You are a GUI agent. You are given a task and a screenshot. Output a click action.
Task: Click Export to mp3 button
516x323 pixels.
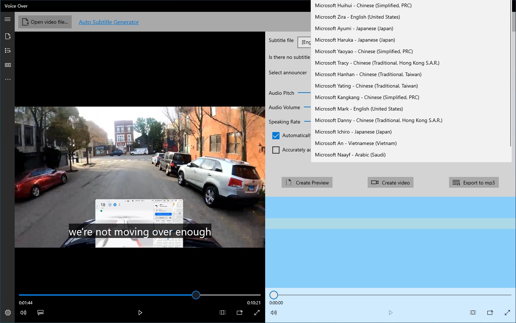point(474,182)
